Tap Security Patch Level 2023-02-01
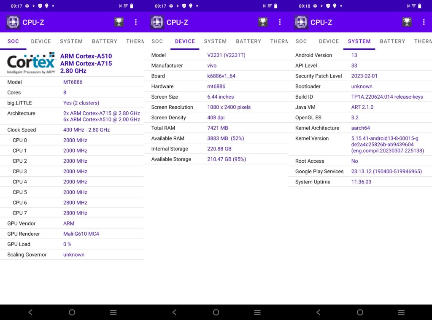This screenshot has width=432, height=320. tap(364, 76)
